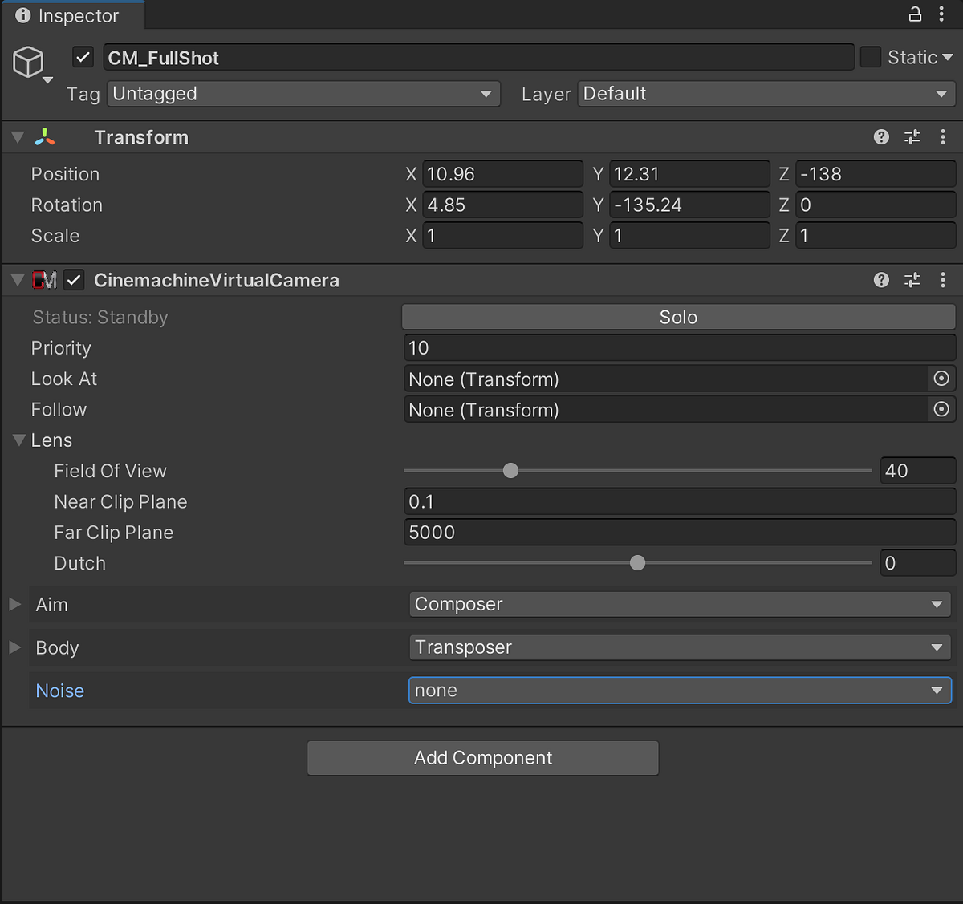Click the Solo button
Image resolution: width=963 pixels, height=904 pixels.
678,316
